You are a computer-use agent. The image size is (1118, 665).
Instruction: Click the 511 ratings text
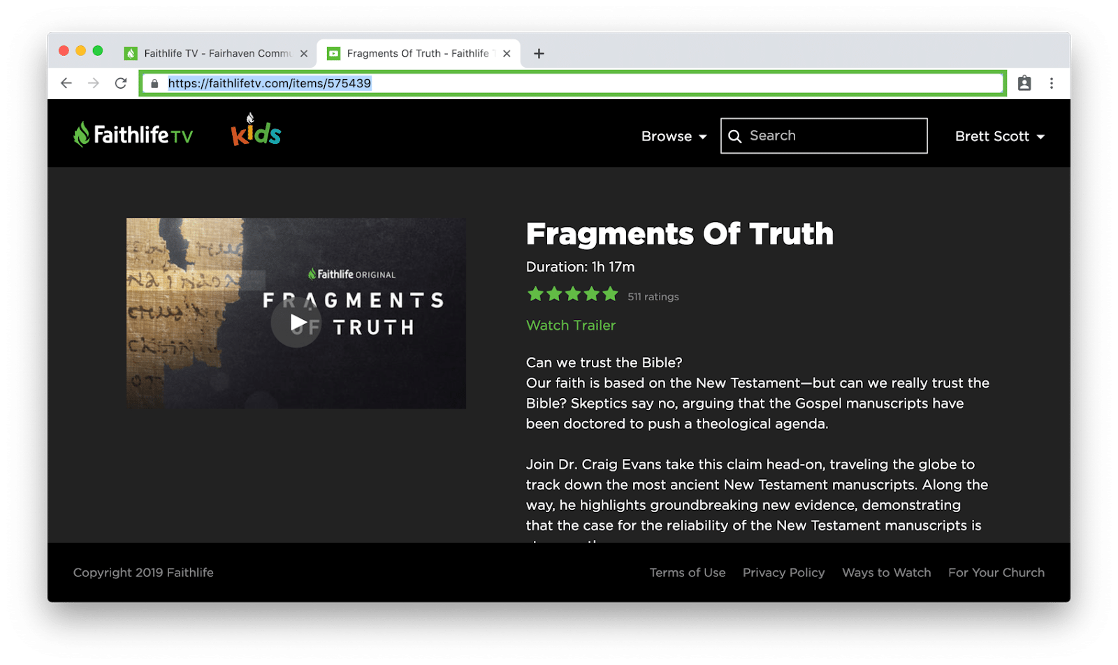coord(653,297)
